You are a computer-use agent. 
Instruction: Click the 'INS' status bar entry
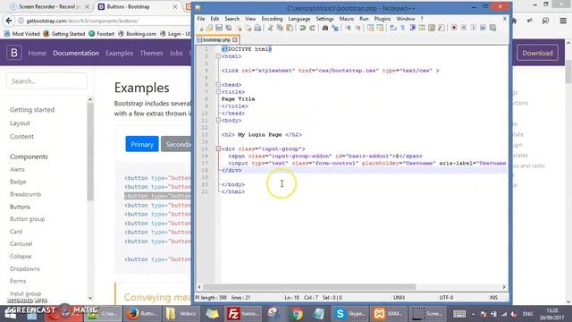tap(493, 298)
